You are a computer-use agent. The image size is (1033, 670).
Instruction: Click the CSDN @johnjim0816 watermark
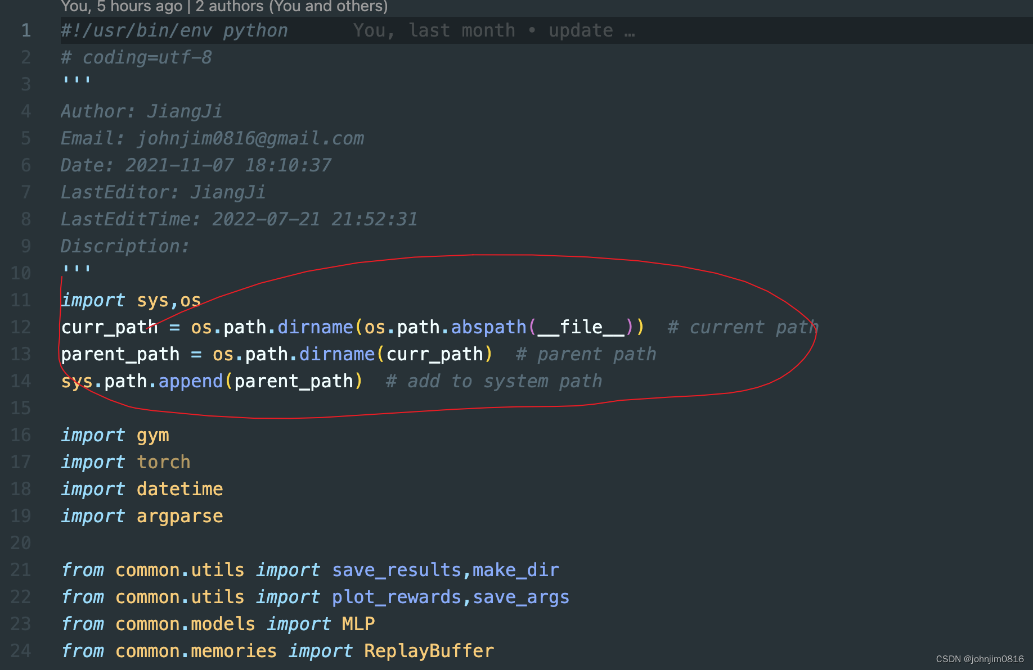(x=979, y=659)
